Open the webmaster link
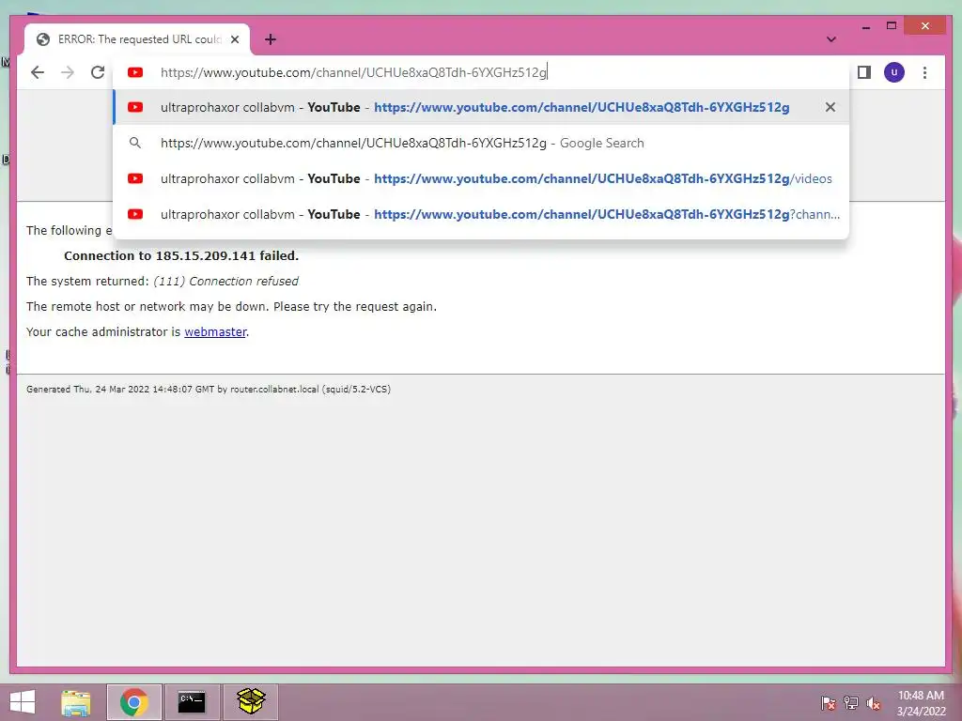Screen dimensions: 962x721 (x=215, y=331)
